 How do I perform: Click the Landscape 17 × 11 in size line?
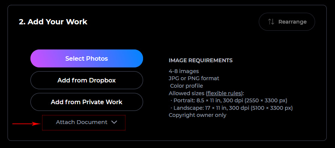click(231, 108)
